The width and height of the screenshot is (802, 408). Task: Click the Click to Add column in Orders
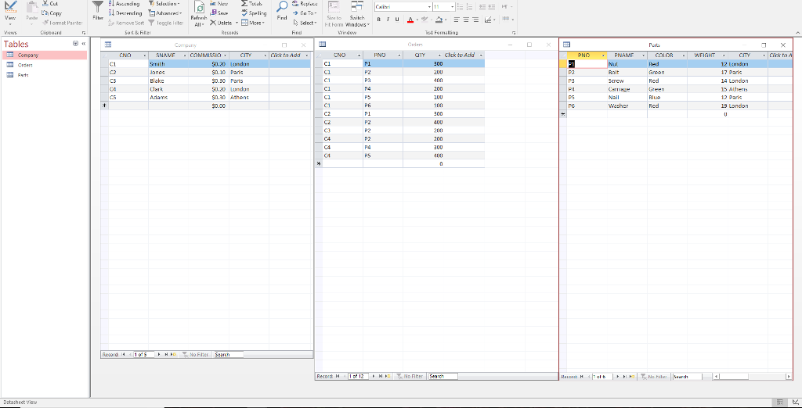pos(464,55)
